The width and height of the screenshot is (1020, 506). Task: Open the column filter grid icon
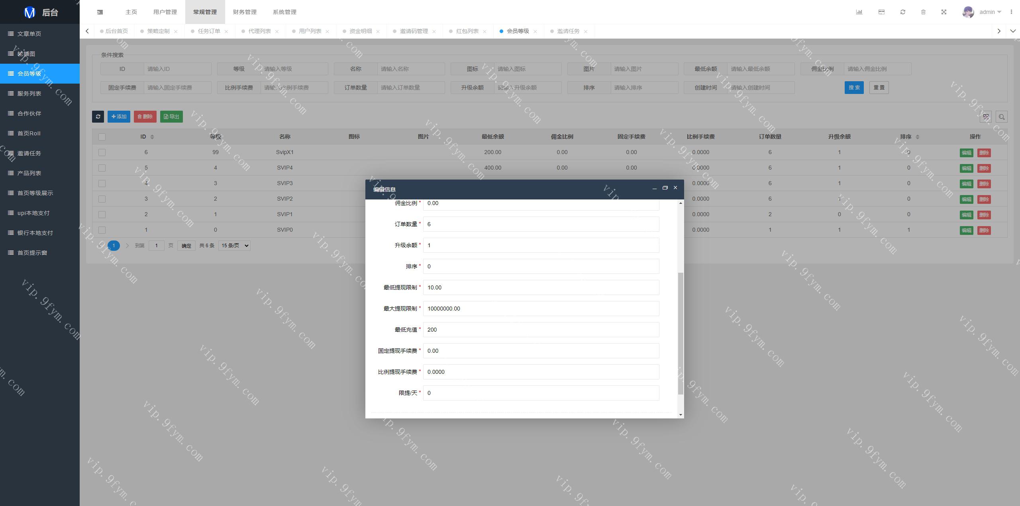click(985, 117)
